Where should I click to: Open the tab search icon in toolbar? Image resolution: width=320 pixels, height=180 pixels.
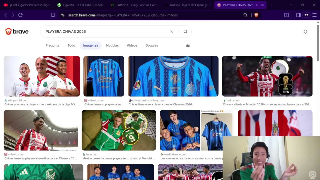click(x=286, y=15)
